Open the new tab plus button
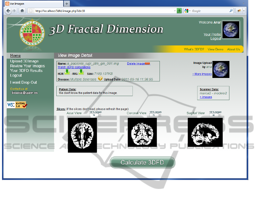 tap(67, 3)
